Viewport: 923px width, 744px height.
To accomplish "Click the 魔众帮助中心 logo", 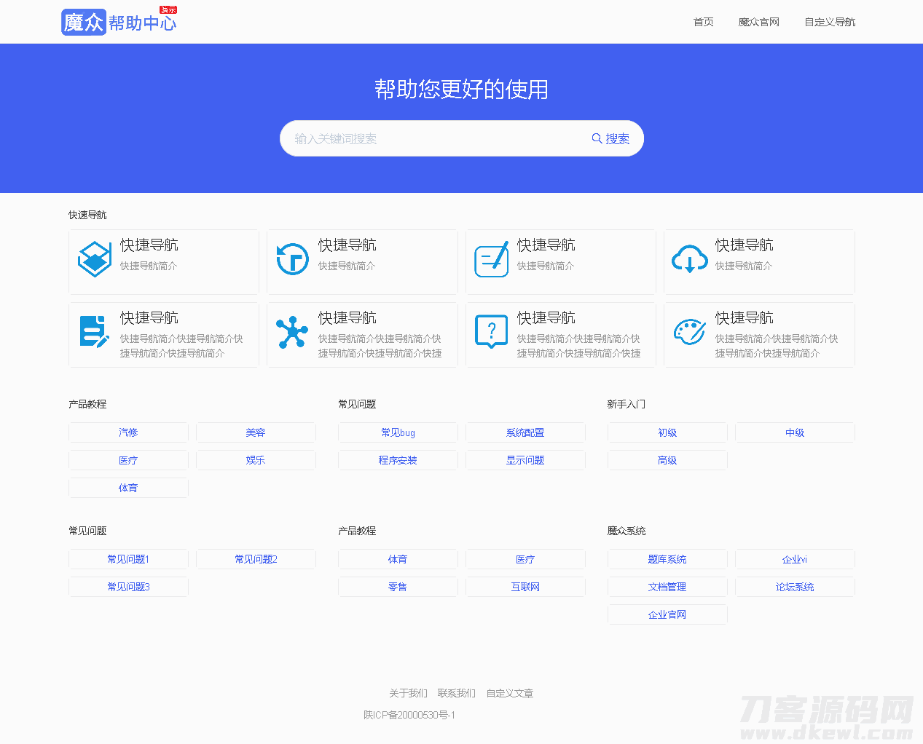I will click(x=119, y=22).
